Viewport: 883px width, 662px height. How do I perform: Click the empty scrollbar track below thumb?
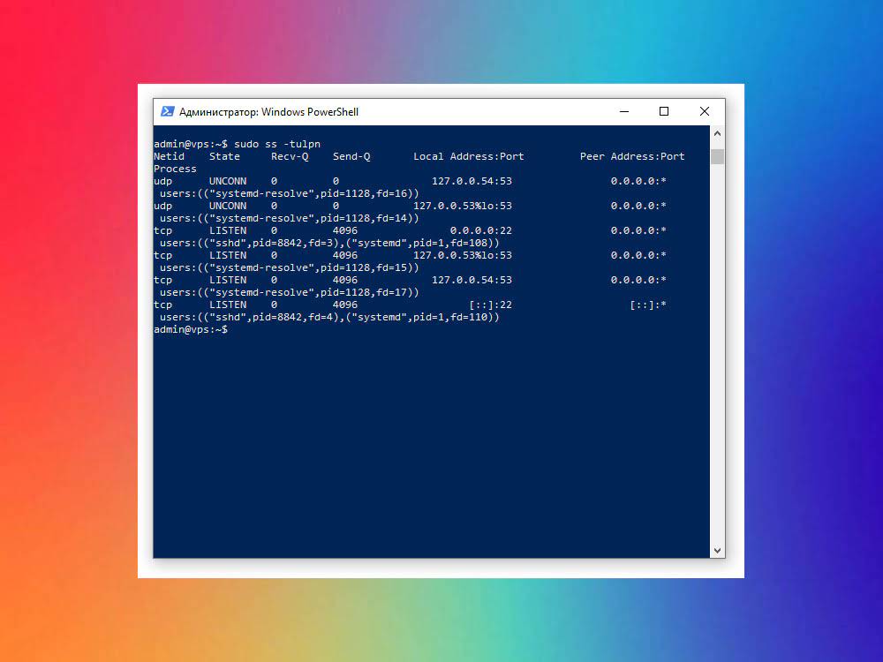click(717, 353)
